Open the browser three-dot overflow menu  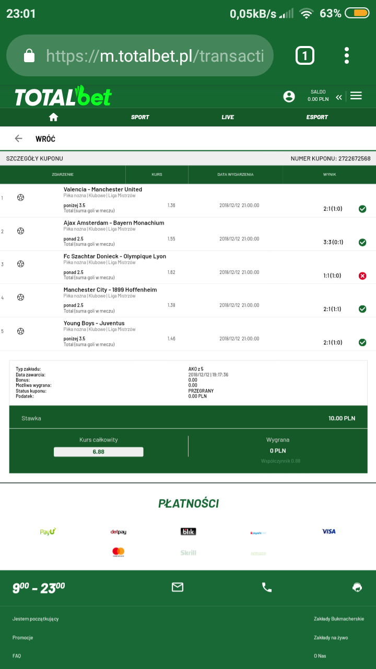347,55
